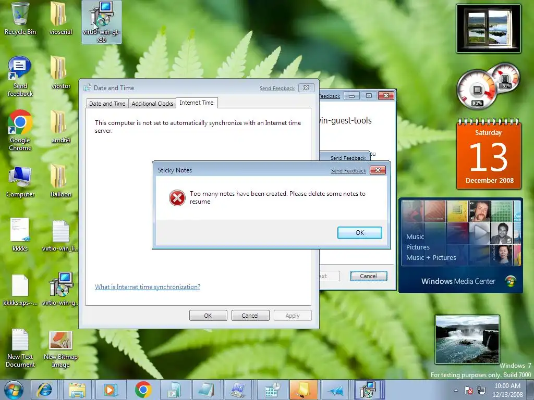This screenshot has width=534, height=400.
Task: Select the kkkks document on desktop
Action: tap(20, 235)
